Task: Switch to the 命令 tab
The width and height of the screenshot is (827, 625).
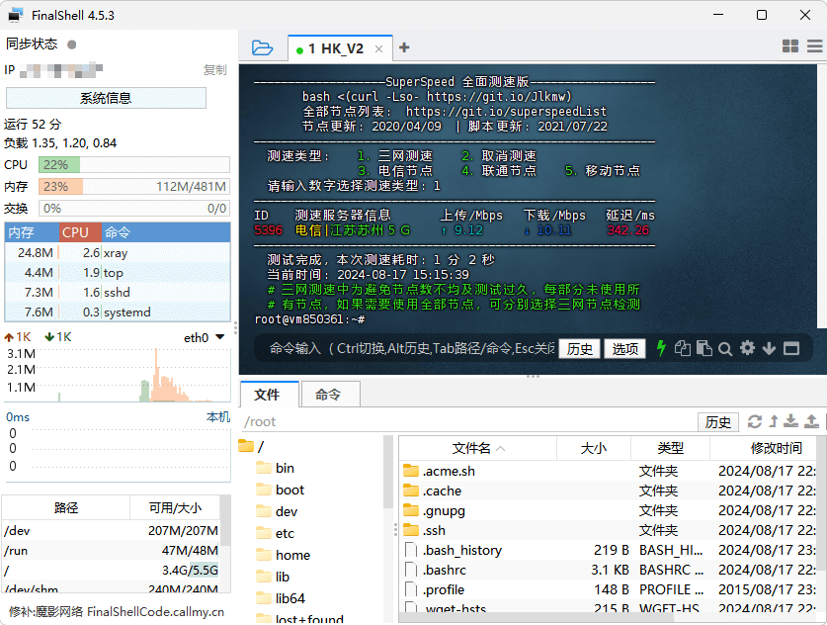Action: coord(328,394)
